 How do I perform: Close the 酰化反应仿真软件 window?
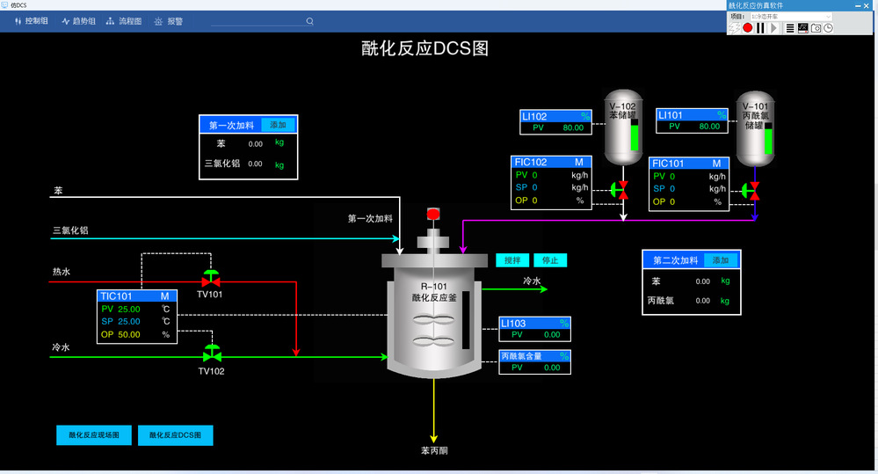click(x=867, y=5)
